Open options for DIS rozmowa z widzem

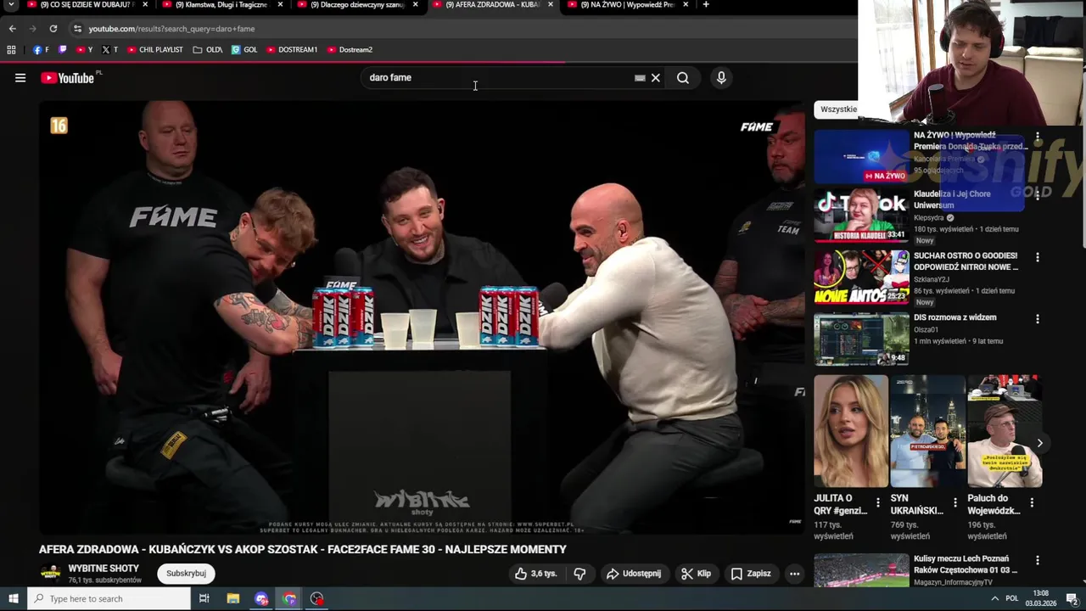1037,319
